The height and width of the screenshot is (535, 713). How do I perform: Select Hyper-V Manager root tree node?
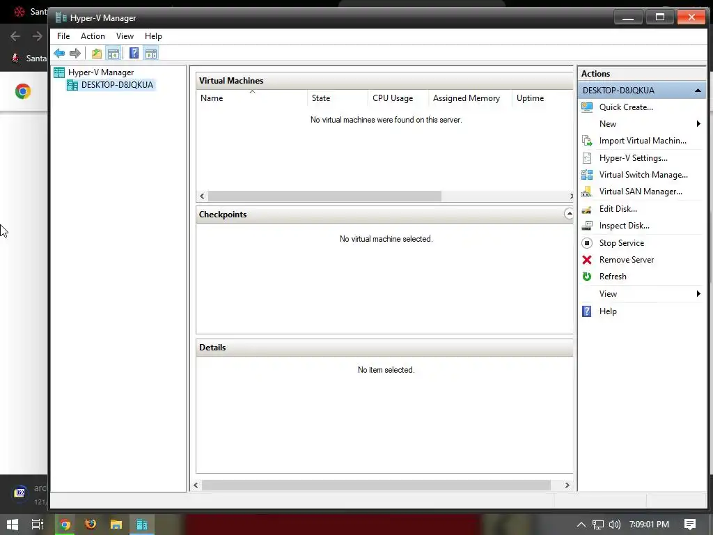(x=101, y=72)
